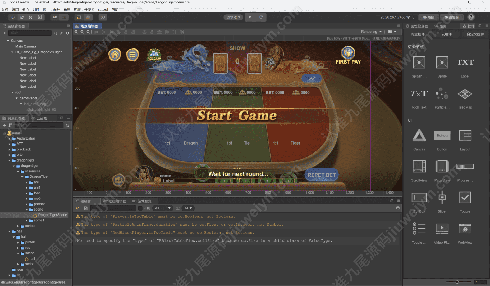The height and width of the screenshot is (286, 490).
Task: Switch to the cloud functions tab
Action: point(39,118)
